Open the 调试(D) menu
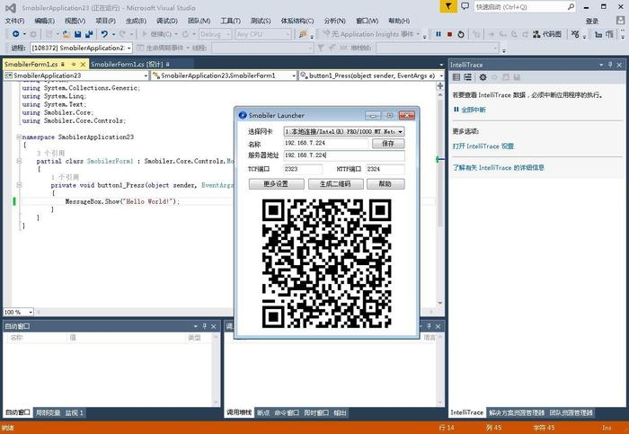Screen dimensions: 629x434 (167, 21)
